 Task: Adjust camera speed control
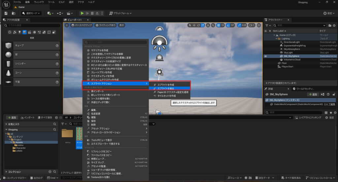pyautogui.click(x=252, y=25)
